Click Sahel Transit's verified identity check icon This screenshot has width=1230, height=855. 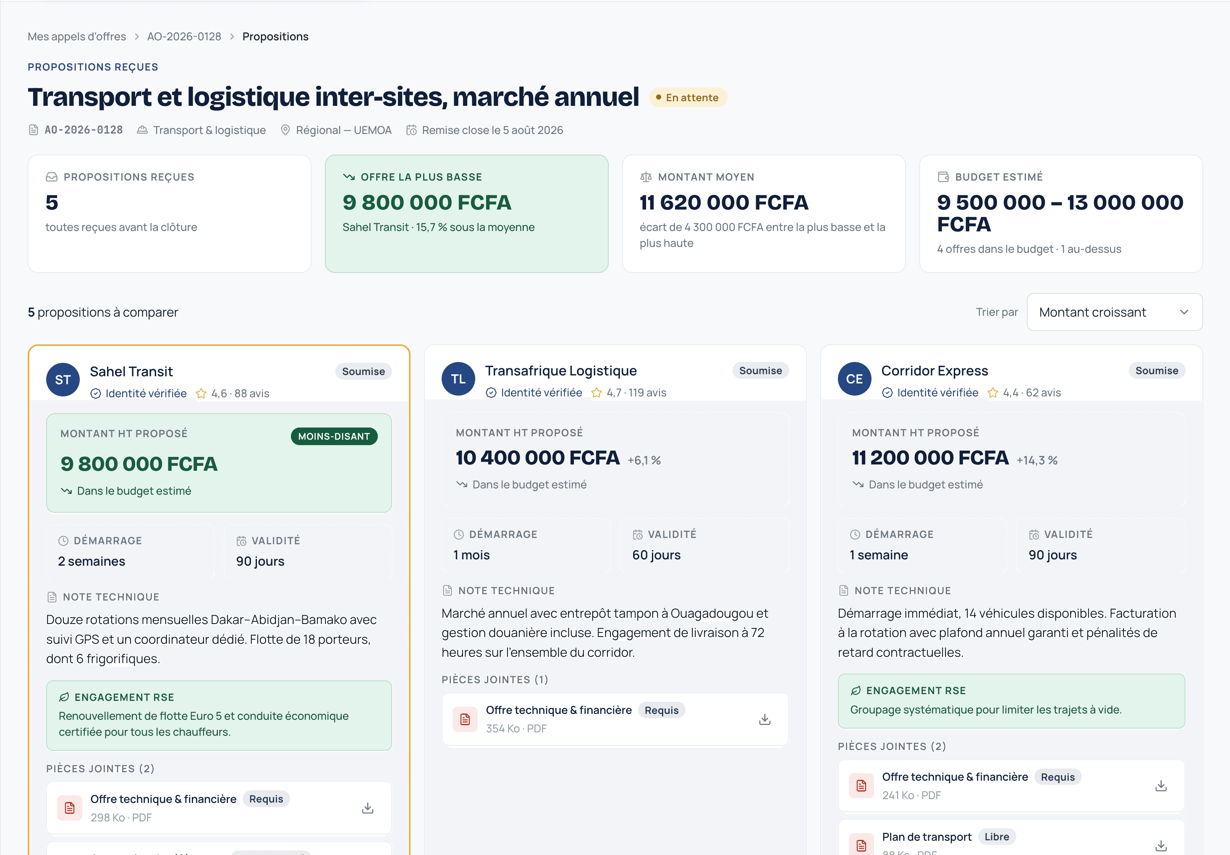pos(96,394)
